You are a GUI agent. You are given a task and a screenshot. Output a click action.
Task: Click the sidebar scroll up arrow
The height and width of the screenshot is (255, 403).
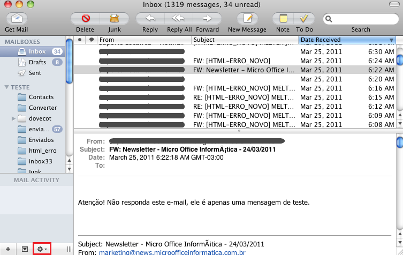70,160
